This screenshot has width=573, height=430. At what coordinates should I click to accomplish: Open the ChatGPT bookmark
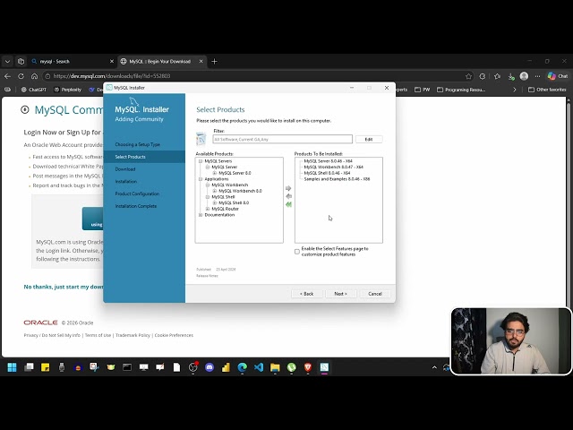pyautogui.click(x=34, y=90)
